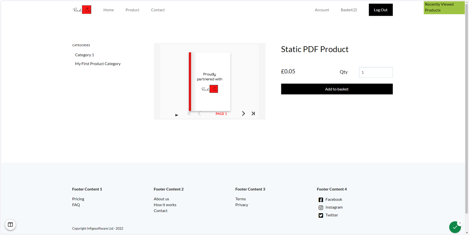Click the CATEGORIES heading
This screenshot has width=469, height=235.
(x=81, y=45)
